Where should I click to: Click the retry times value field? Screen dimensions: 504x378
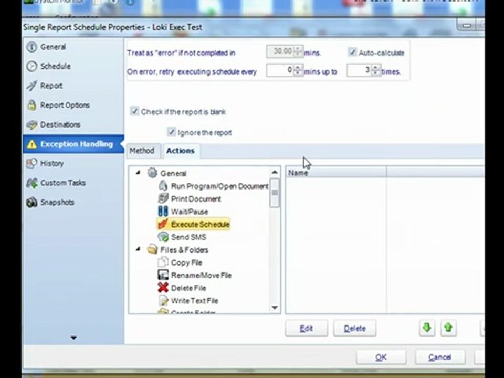coord(359,70)
